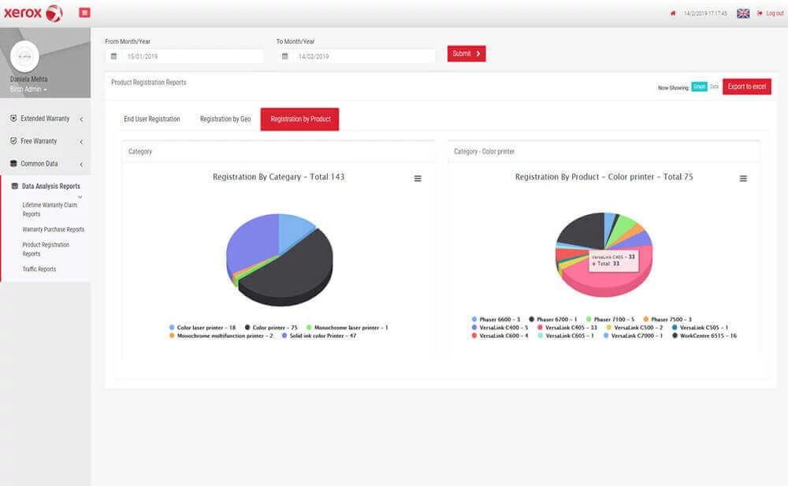Open Lifetime Warranty Claim Reports
Screen dimensions: 788x486
[49, 210]
